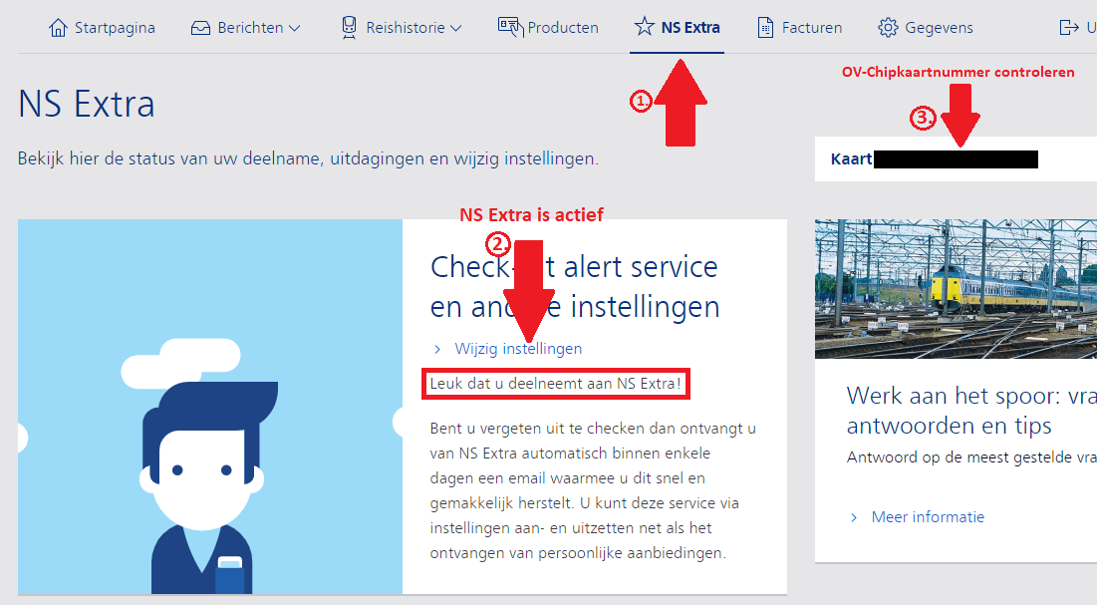The width and height of the screenshot is (1097, 605).
Task: Click the NS Extra page heading
Action: coord(86,105)
